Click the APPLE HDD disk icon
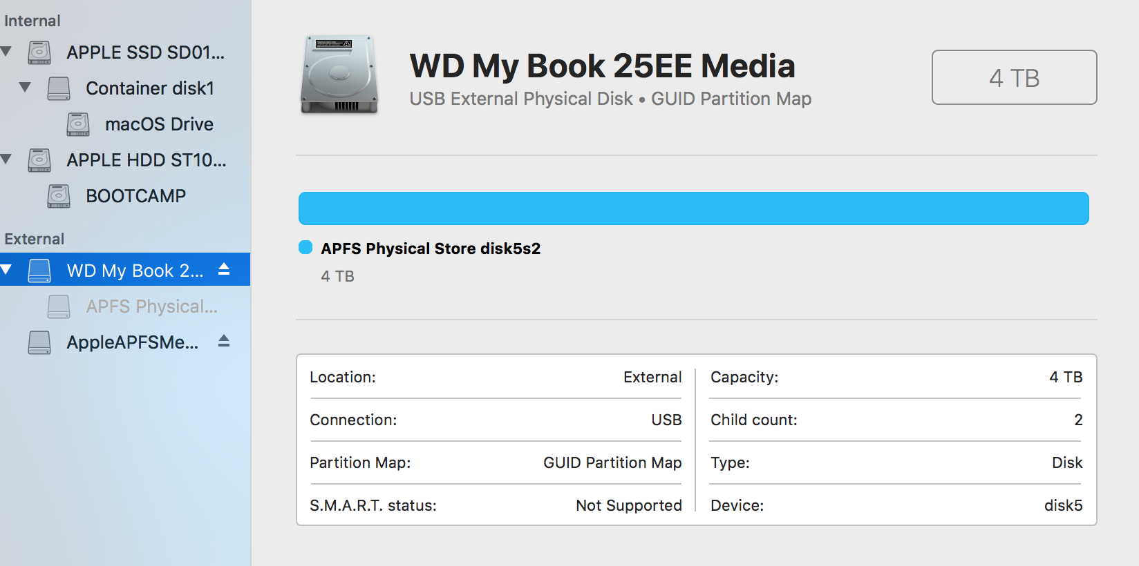Screen dimensions: 1139x566 coord(39,160)
